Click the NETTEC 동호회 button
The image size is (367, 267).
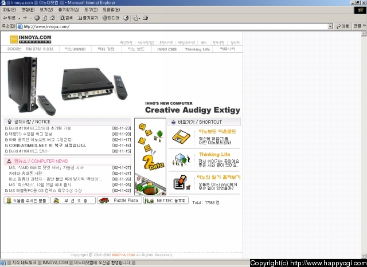pyautogui.click(x=166, y=201)
